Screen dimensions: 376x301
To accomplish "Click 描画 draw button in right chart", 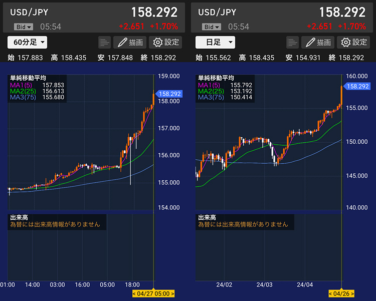I will [x=318, y=43].
